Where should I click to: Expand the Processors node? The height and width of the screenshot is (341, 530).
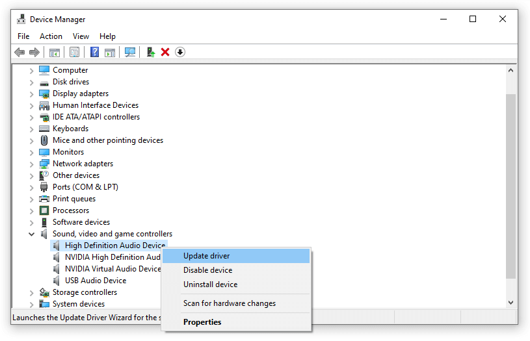(x=31, y=211)
